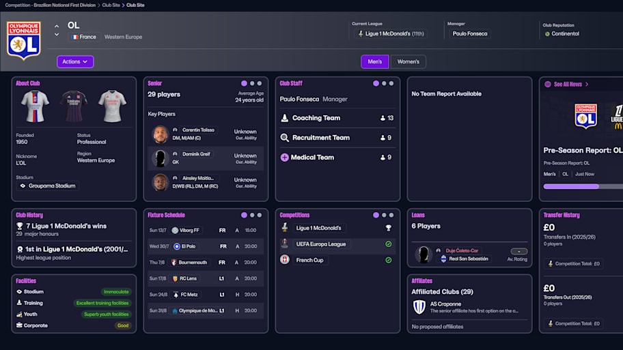
Task: Open Dominik Greif silhouette portrait
Action: [160, 158]
